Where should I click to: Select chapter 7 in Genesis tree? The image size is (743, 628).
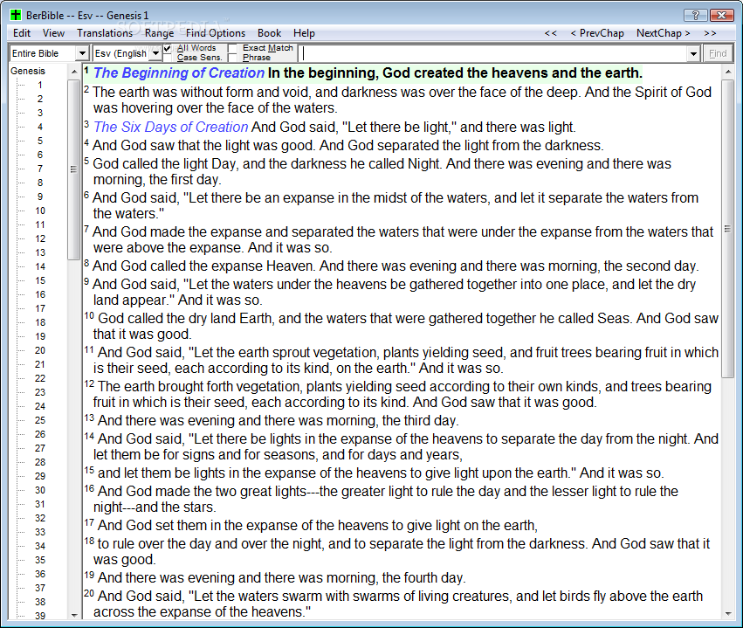click(x=40, y=169)
